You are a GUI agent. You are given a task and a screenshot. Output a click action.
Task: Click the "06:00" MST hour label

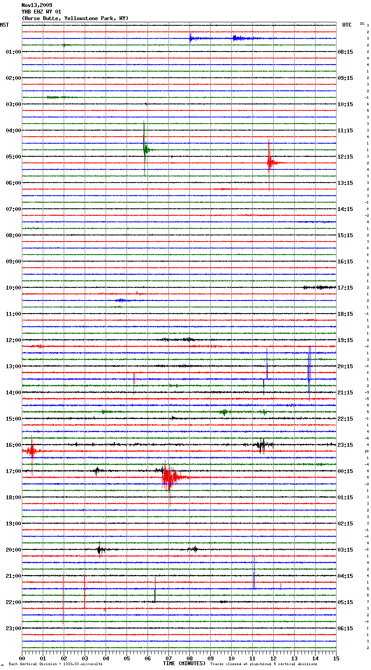(14, 183)
